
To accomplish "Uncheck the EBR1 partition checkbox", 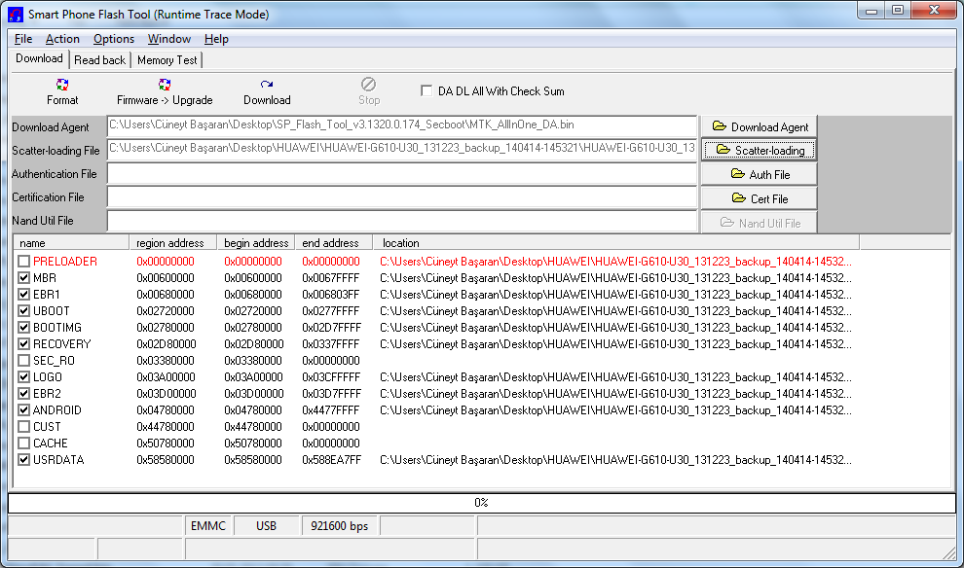I will click(24, 295).
